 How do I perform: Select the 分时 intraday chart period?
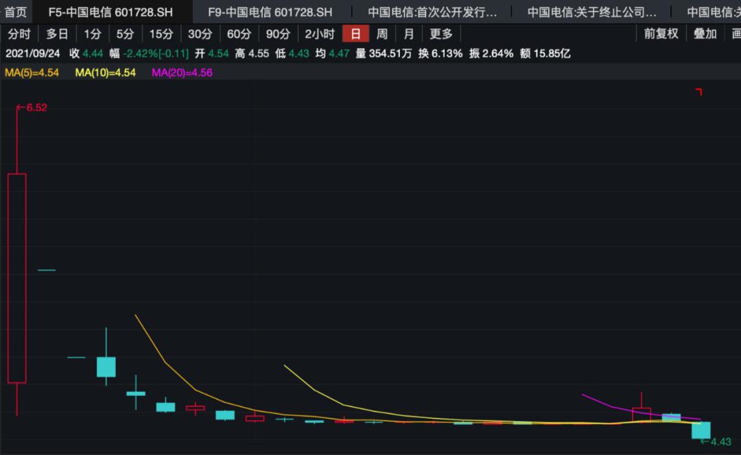click(x=19, y=34)
